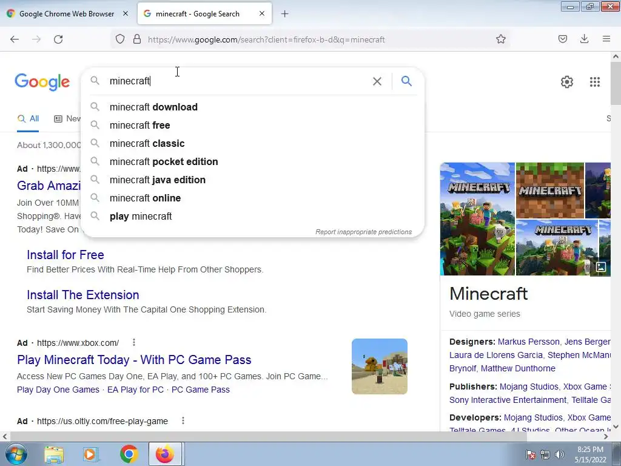Open oltly.com ad options menu
Viewport: 621px width, 466px height.
[x=183, y=421]
